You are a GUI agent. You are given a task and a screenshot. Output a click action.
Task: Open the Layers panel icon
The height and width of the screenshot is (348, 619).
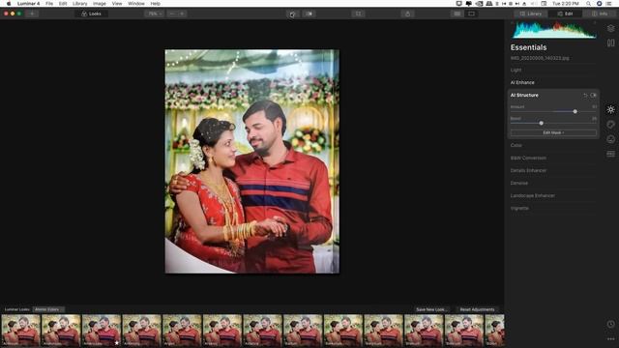point(610,28)
